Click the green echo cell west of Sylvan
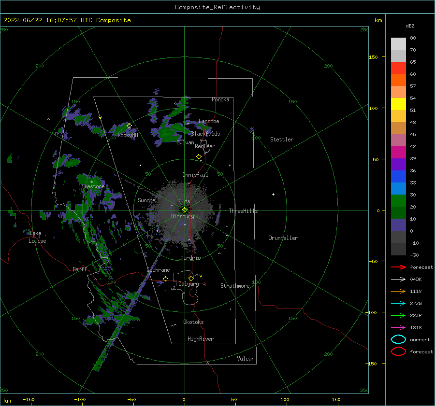The image size is (435, 406). [168, 134]
